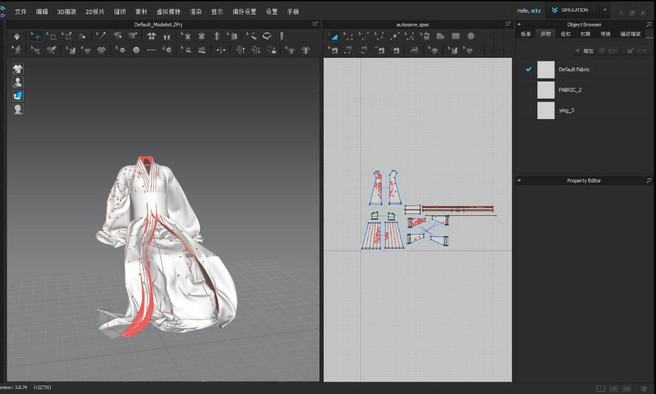Viewport: 656px width, 394px height.
Task: Select the Select/Move tool in 3D toolbar
Action: 37,36
